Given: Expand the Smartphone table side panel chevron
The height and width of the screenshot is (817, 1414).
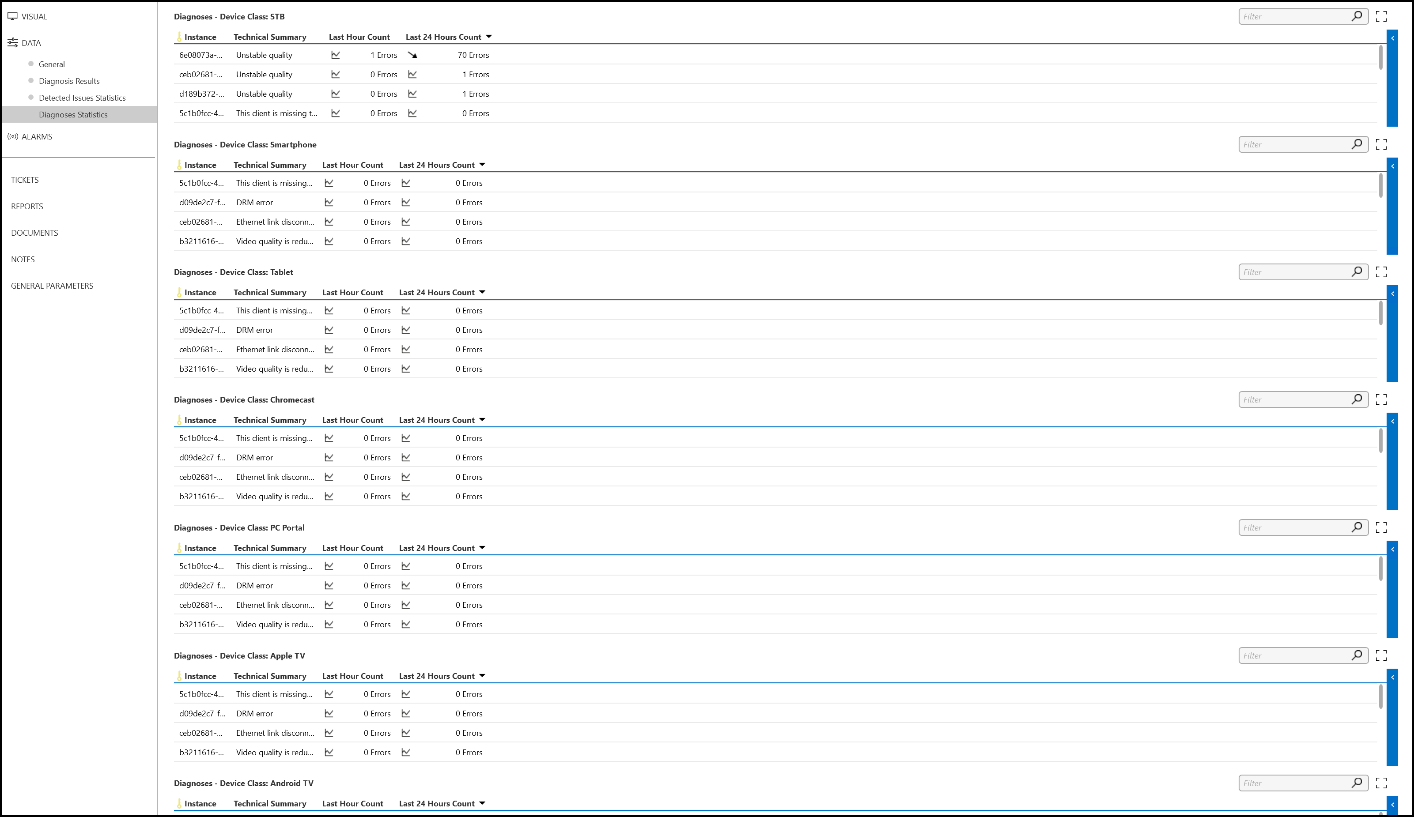Looking at the screenshot, I should (1392, 166).
